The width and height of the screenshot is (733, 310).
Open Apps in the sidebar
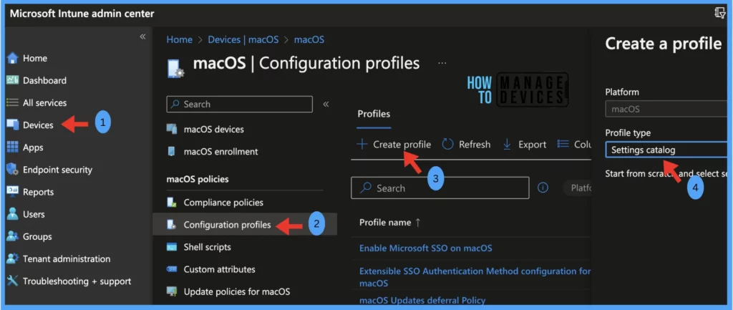(x=33, y=147)
